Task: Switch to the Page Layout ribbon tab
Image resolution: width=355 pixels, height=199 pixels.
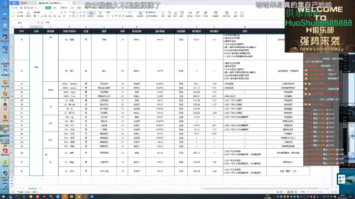Action: click(x=64, y=8)
